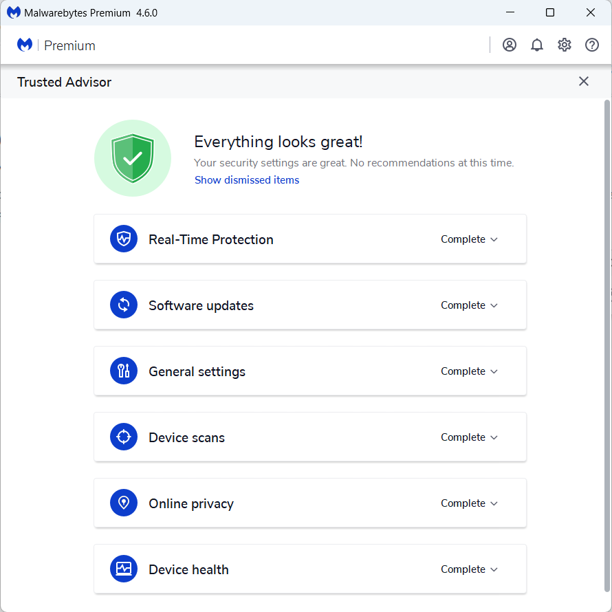This screenshot has height=612, width=612.
Task: Expand the General settings Complete chevron
Action: point(494,371)
